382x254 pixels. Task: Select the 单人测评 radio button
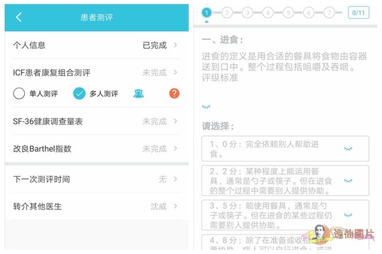[x=19, y=94]
